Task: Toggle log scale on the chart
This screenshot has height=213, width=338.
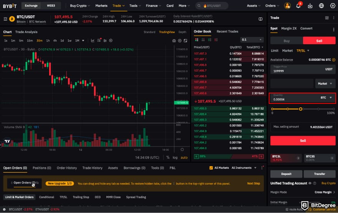Action: tap(175, 158)
